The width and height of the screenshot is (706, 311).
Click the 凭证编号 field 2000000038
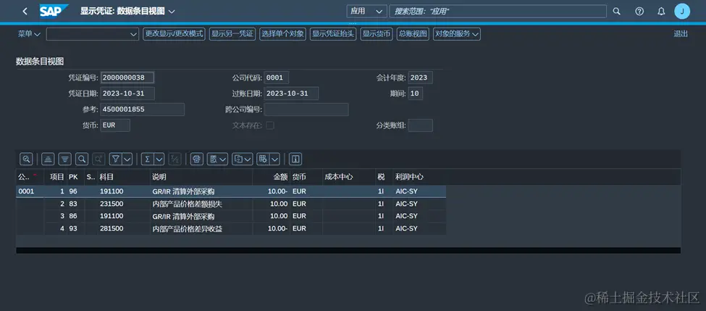(127, 78)
